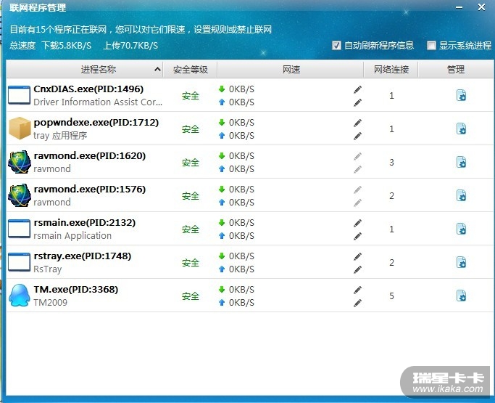Click the 'TM2009' description text
Image resolution: width=495 pixels, height=403 pixels.
(51, 302)
